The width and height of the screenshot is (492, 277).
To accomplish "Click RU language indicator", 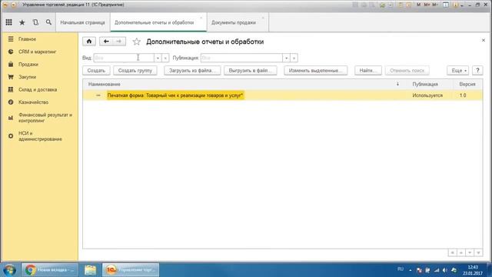I will point(401,269).
